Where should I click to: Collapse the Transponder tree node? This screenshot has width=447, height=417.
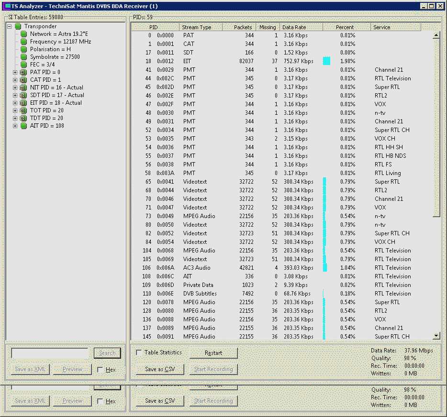click(10, 26)
